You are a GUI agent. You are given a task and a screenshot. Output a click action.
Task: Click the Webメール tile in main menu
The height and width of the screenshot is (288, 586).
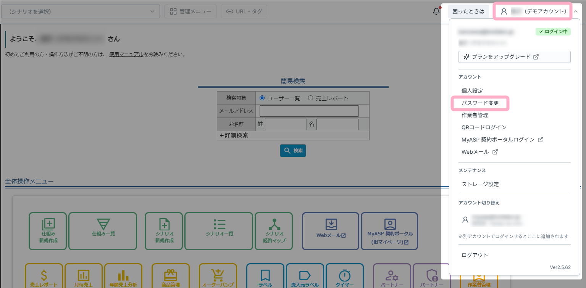pyautogui.click(x=331, y=231)
